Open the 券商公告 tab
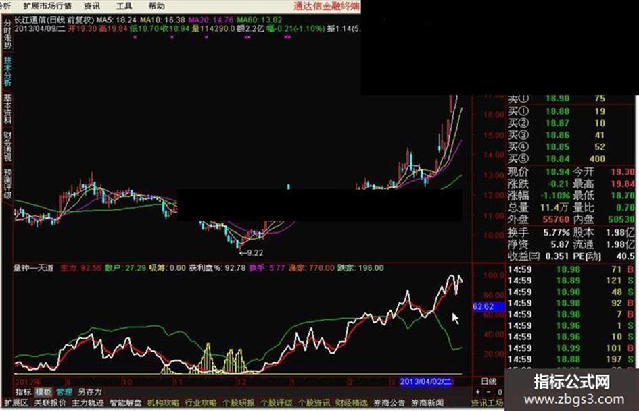This screenshot has width=639, height=411. tap(389, 403)
